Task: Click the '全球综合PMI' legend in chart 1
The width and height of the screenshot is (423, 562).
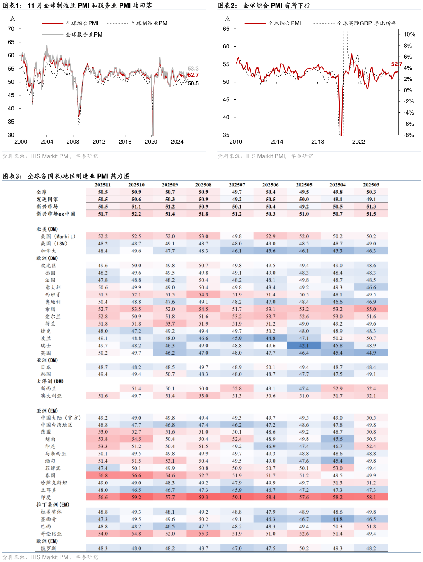Action: click(70, 23)
